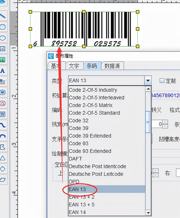Select the ellipse drawing tool
Screen dimensions: 180x218
[3, 38]
